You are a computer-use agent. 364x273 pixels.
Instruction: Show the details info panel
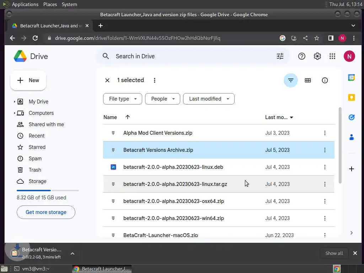click(x=325, y=80)
